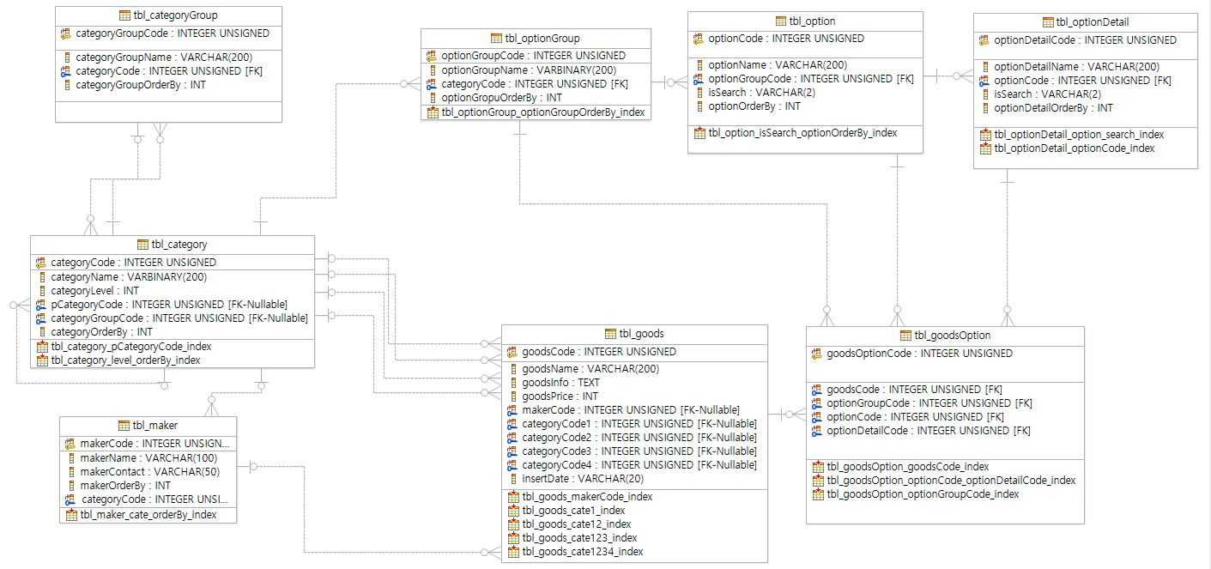Click the categoryGroupOrderBy : INT column
Screen dimensions: 1211x569
[141, 85]
